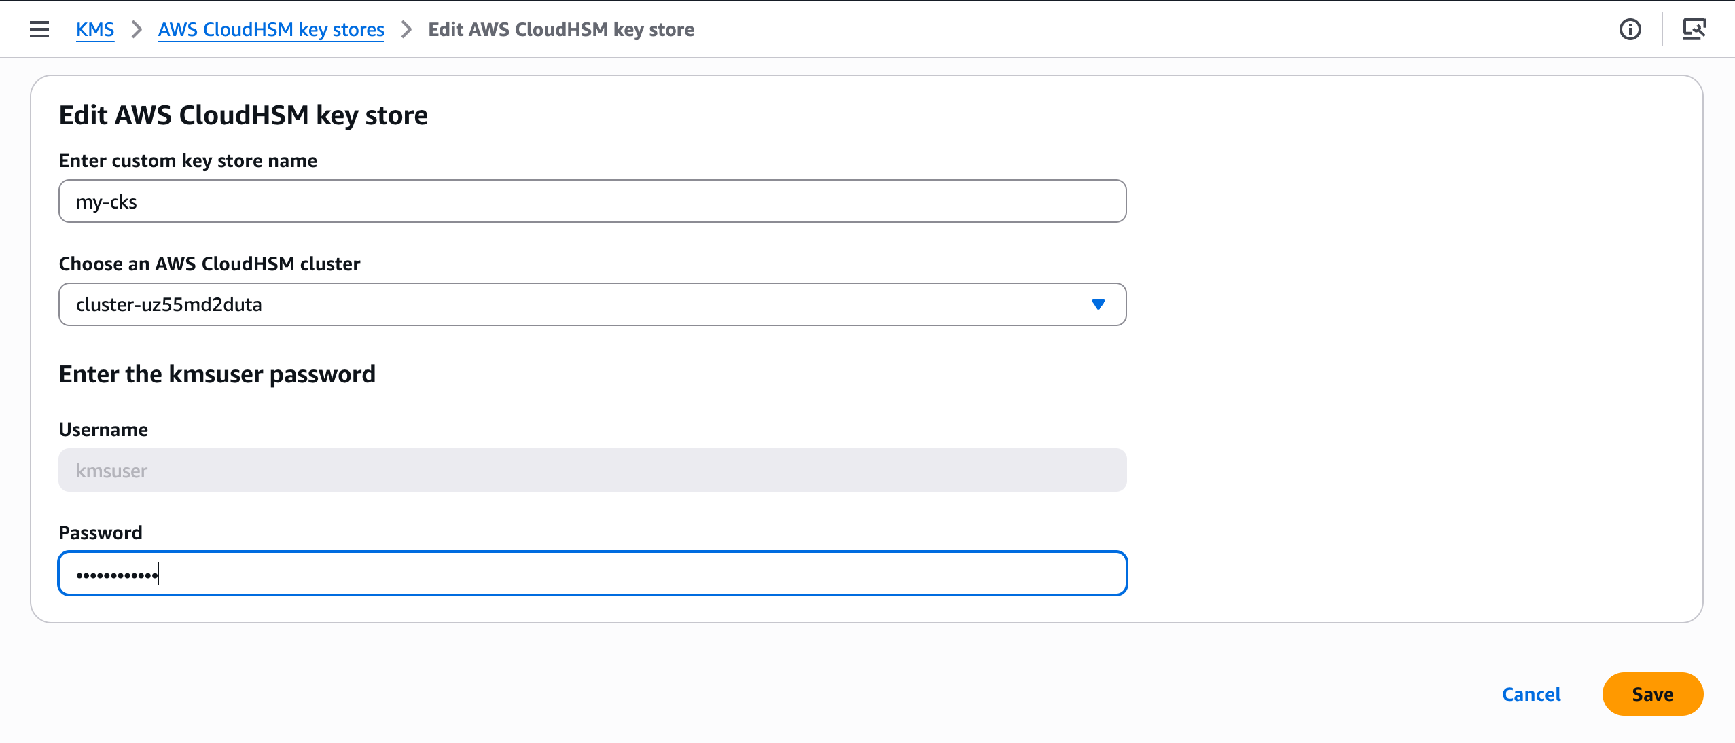Click the Edit AWS CloudHSM key store page title
This screenshot has width=1735, height=743.
point(243,115)
